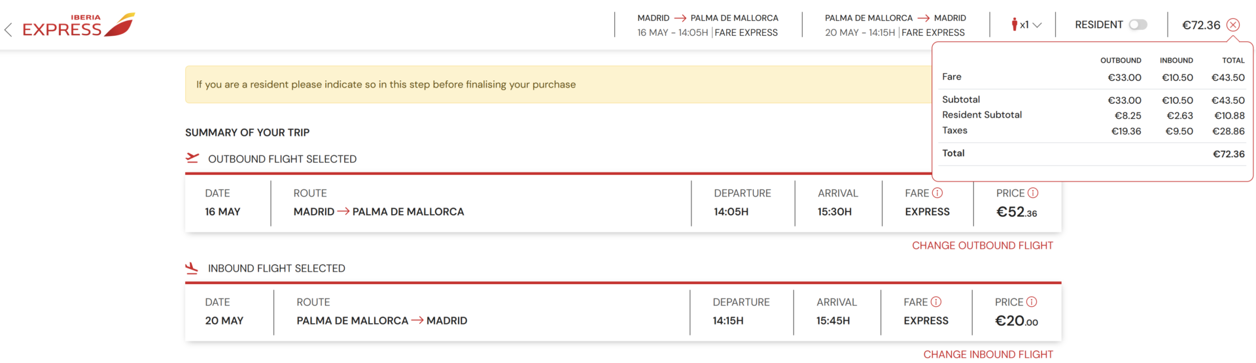Click inbound FARE info icon
The height and width of the screenshot is (363, 1256).
[936, 302]
